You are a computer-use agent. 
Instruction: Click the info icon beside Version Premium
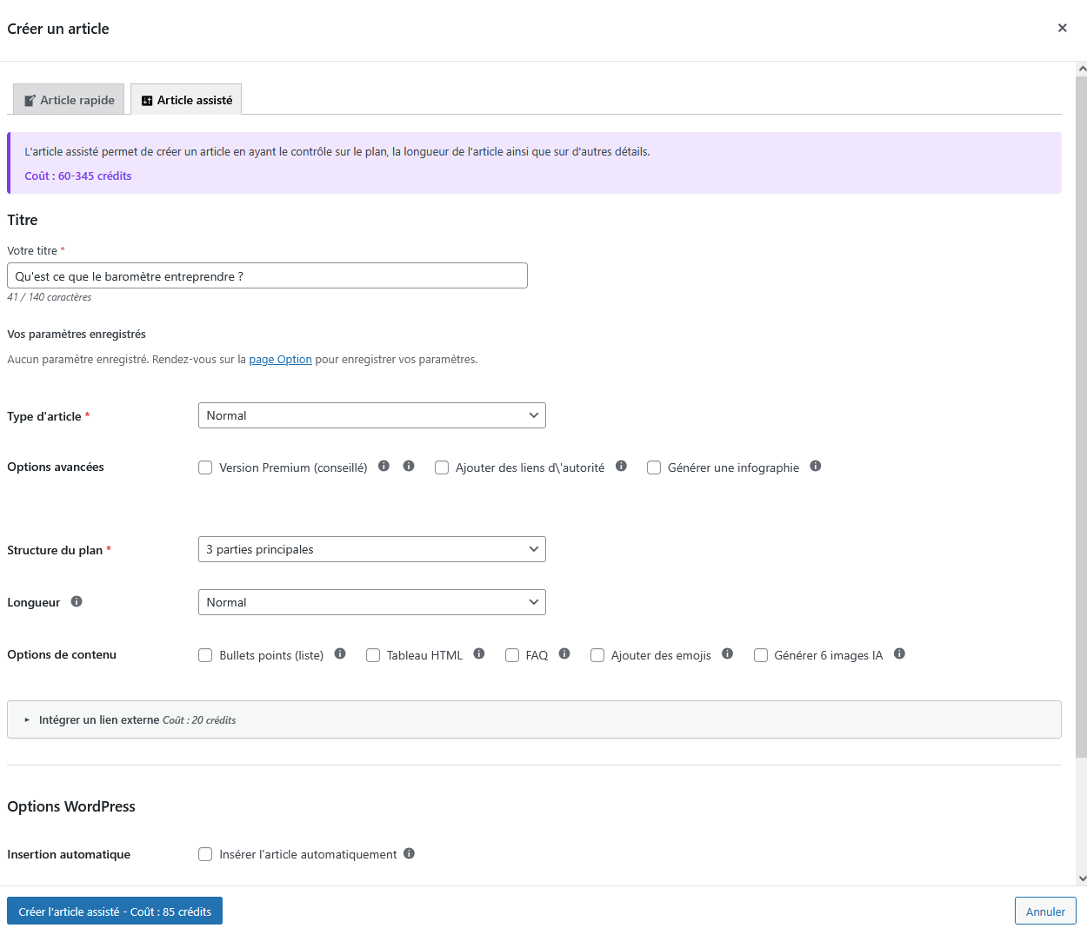(383, 466)
